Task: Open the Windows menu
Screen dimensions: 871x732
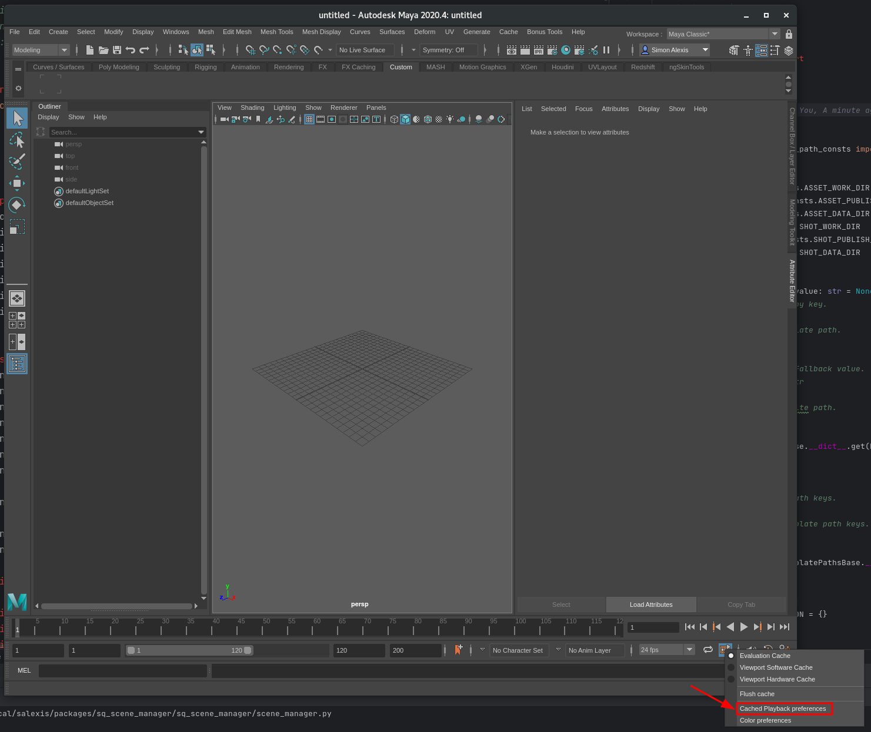Action: (x=176, y=32)
